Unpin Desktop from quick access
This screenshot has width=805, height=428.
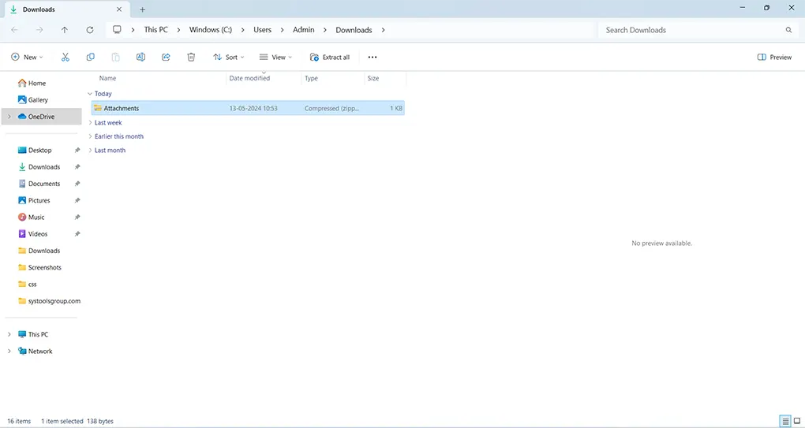pos(77,151)
